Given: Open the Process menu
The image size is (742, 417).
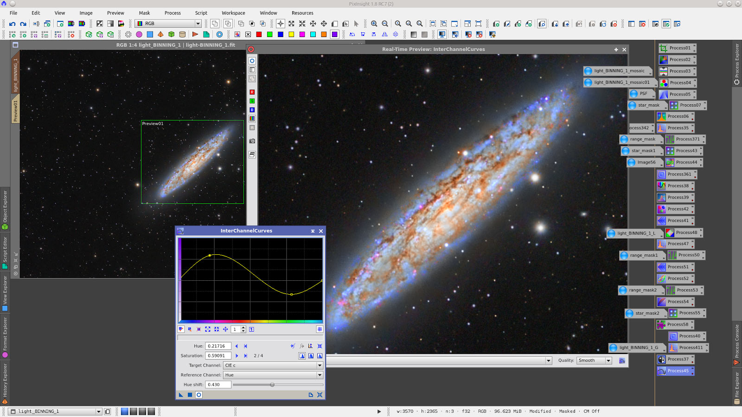Looking at the screenshot, I should [x=173, y=13].
